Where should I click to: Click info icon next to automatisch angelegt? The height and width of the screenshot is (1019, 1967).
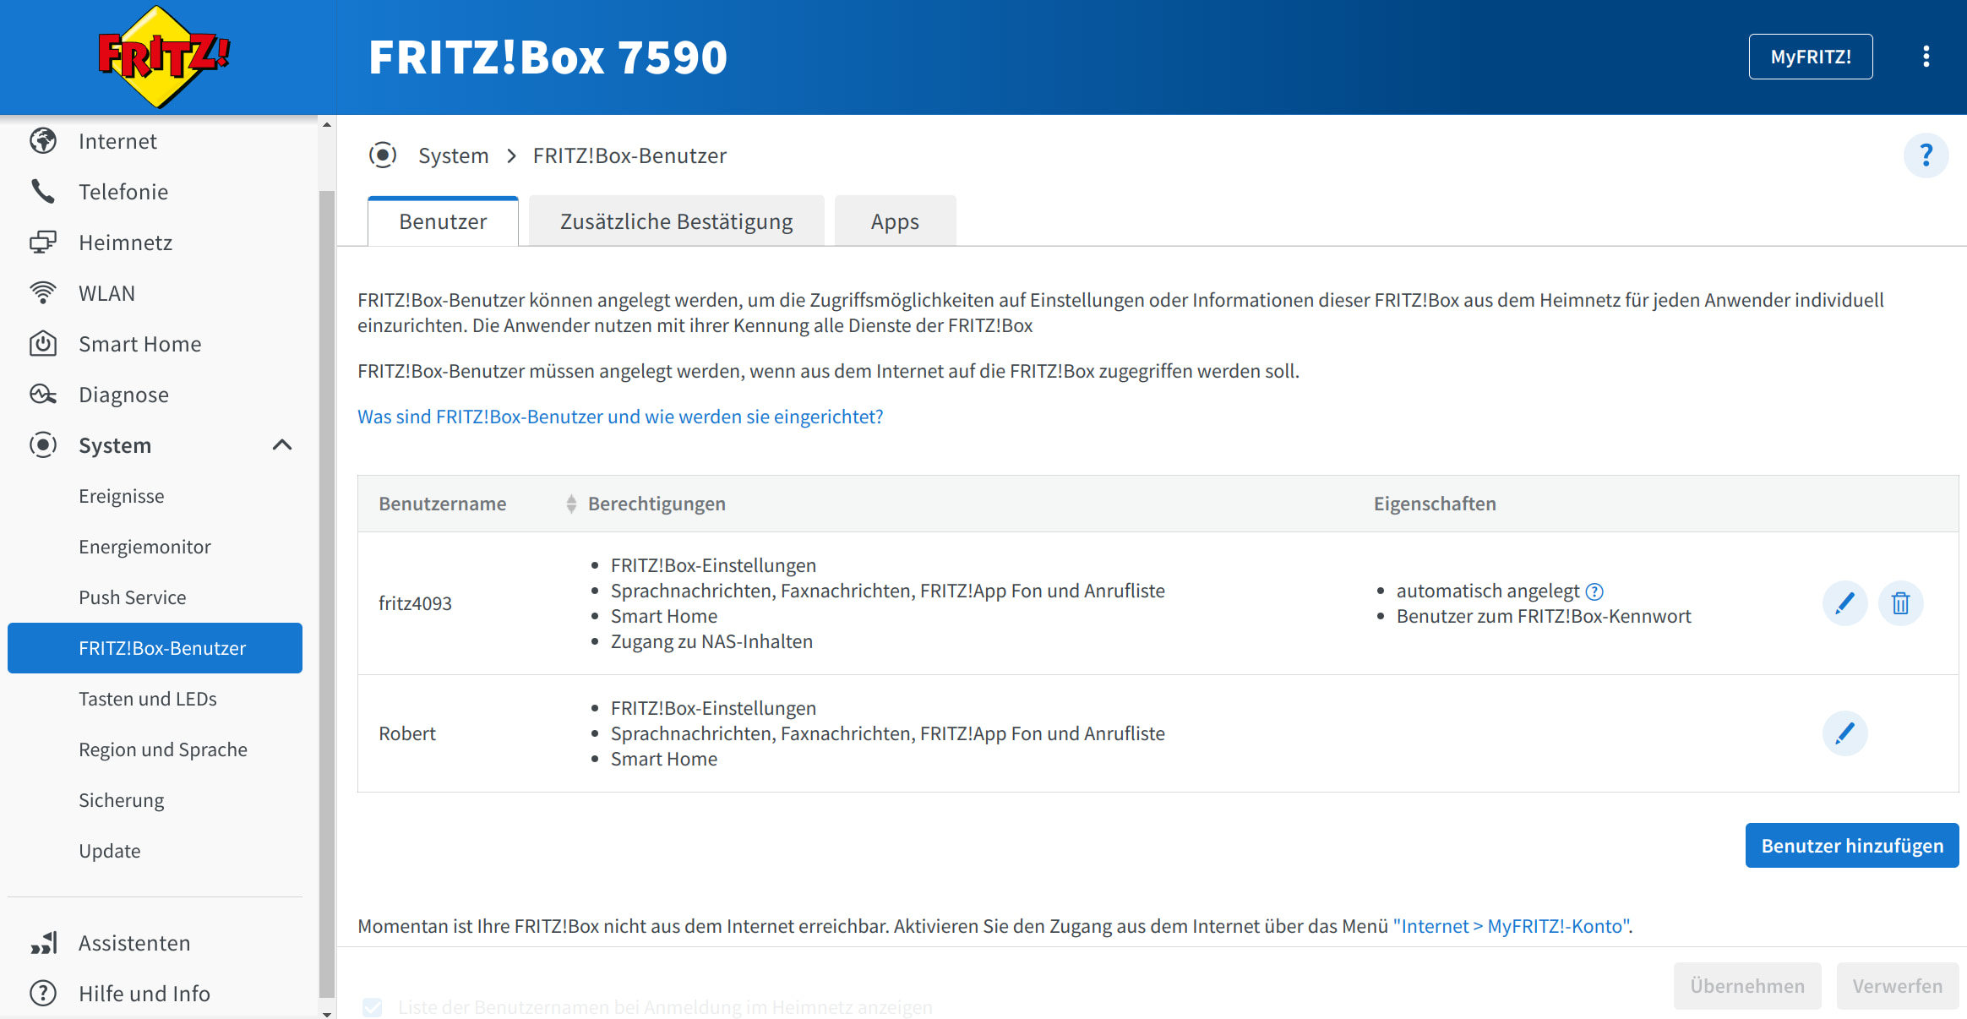coord(1594,591)
